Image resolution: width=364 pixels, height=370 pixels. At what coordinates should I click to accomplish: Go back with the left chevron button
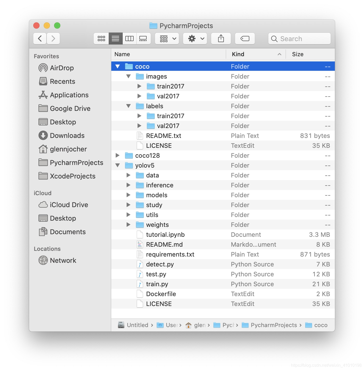[x=40, y=39]
